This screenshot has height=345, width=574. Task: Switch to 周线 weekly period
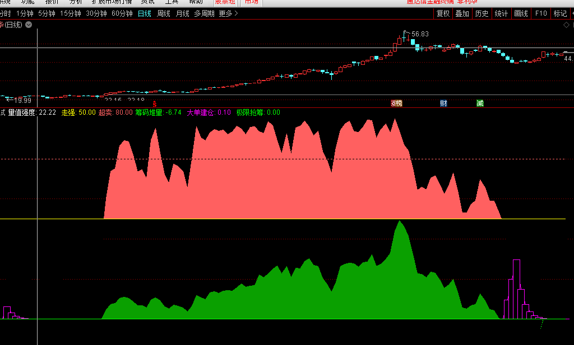coord(164,13)
